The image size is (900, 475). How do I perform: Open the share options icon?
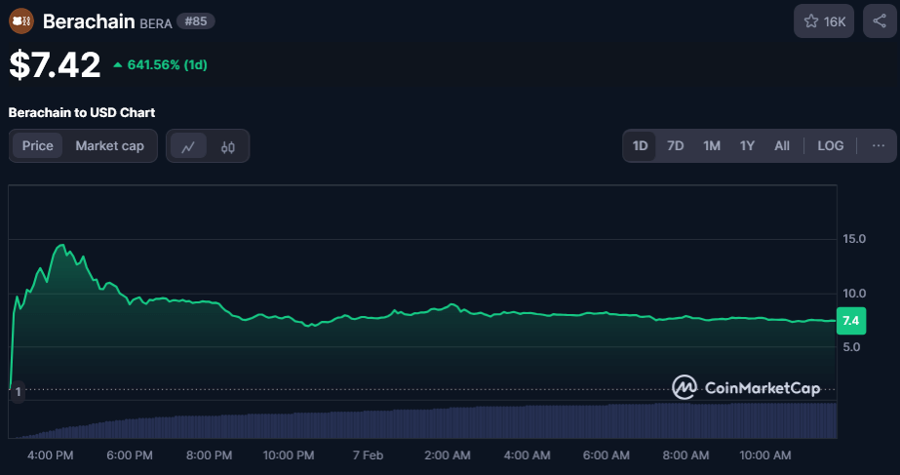pos(878,21)
